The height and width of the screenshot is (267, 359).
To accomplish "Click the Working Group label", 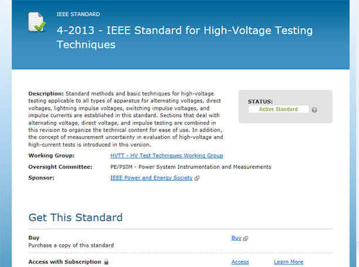I will point(52,156).
